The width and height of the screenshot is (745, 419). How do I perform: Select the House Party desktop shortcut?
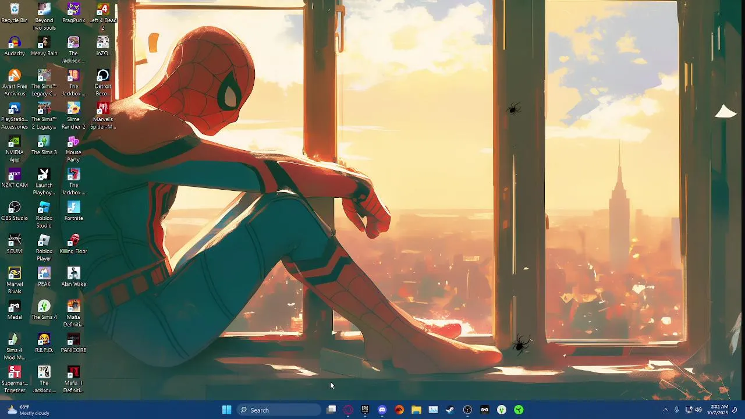coord(73,149)
